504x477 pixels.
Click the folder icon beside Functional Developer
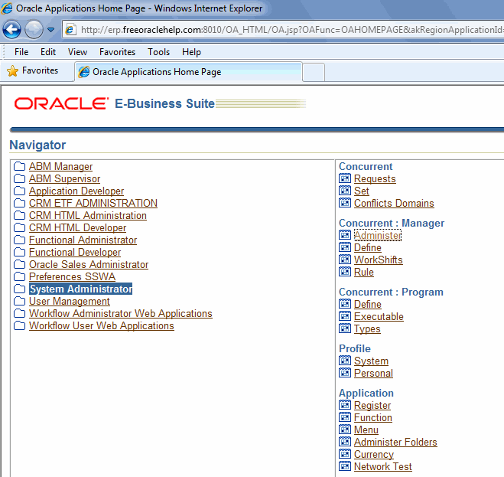pyautogui.click(x=19, y=252)
